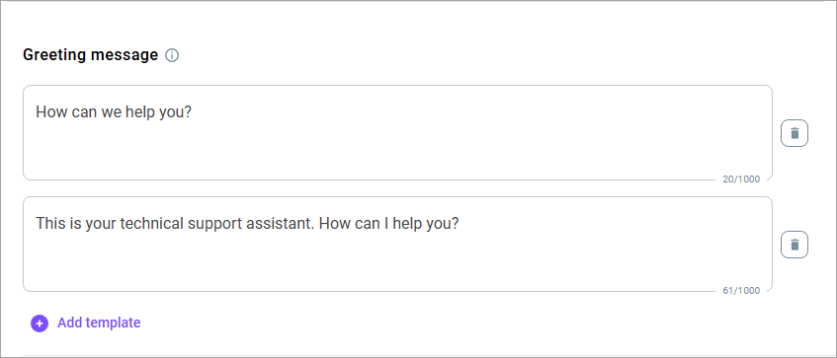Delete the 'How can we help you?' template
The height and width of the screenshot is (358, 837).
(x=795, y=133)
